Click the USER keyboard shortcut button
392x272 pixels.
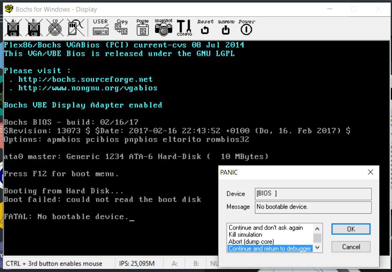tap(101, 27)
